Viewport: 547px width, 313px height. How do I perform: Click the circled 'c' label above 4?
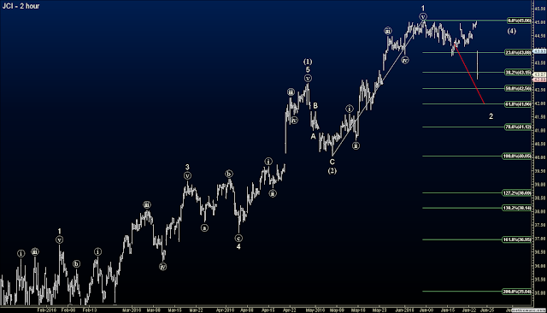pyautogui.click(x=238, y=239)
